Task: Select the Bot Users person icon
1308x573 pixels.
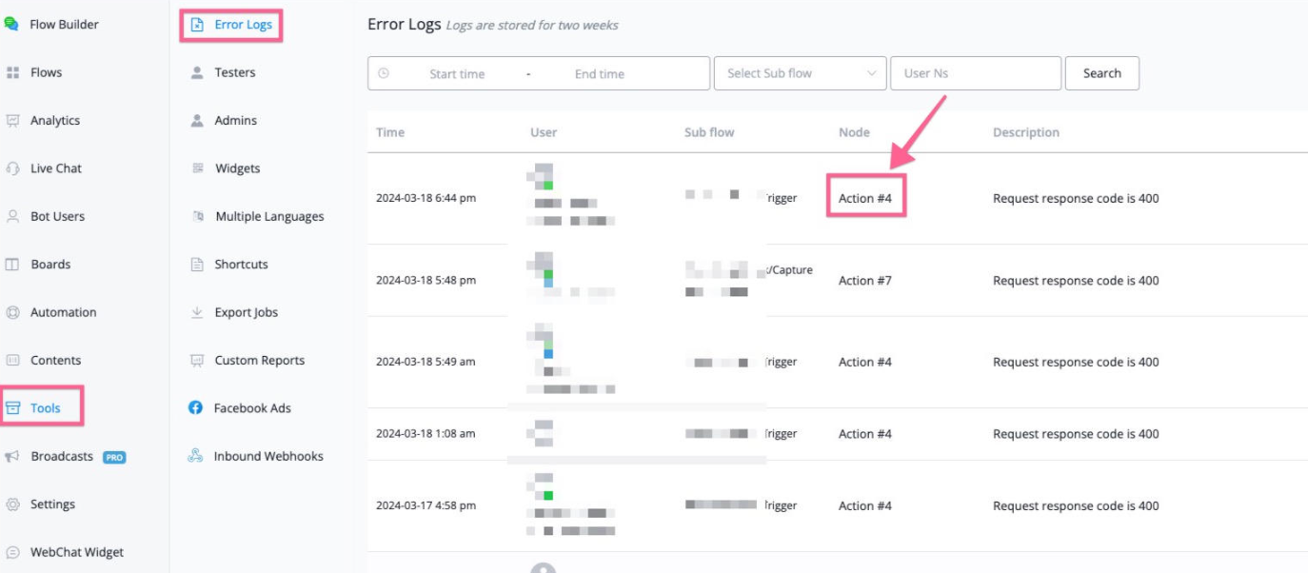Action: tap(12, 217)
